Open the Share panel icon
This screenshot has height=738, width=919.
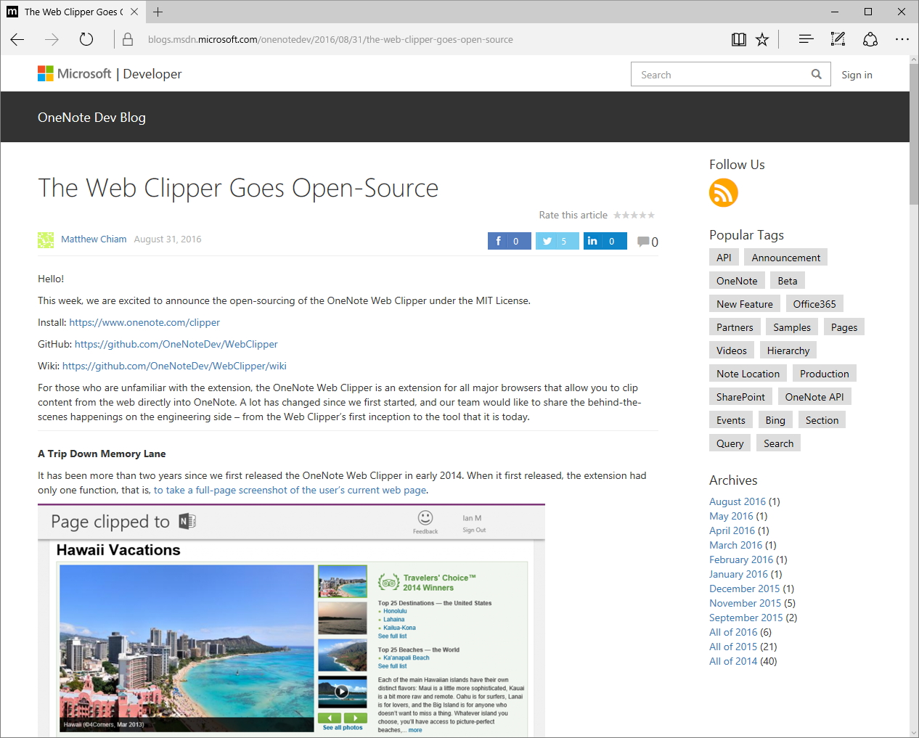tap(870, 39)
